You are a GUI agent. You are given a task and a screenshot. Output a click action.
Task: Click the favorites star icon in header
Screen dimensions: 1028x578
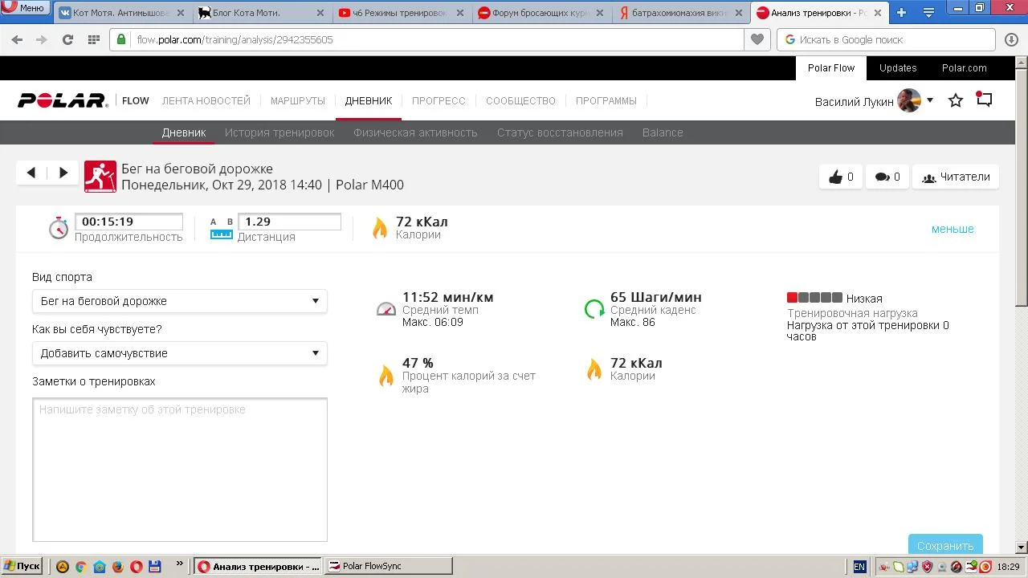pos(956,100)
